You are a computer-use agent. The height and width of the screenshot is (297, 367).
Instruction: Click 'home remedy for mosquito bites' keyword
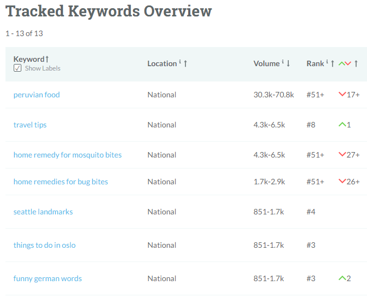tap(67, 155)
